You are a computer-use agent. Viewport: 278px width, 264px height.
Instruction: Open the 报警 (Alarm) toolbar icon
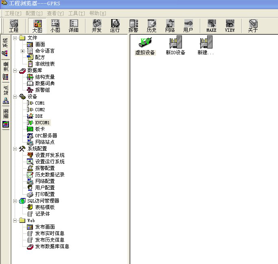133,25
